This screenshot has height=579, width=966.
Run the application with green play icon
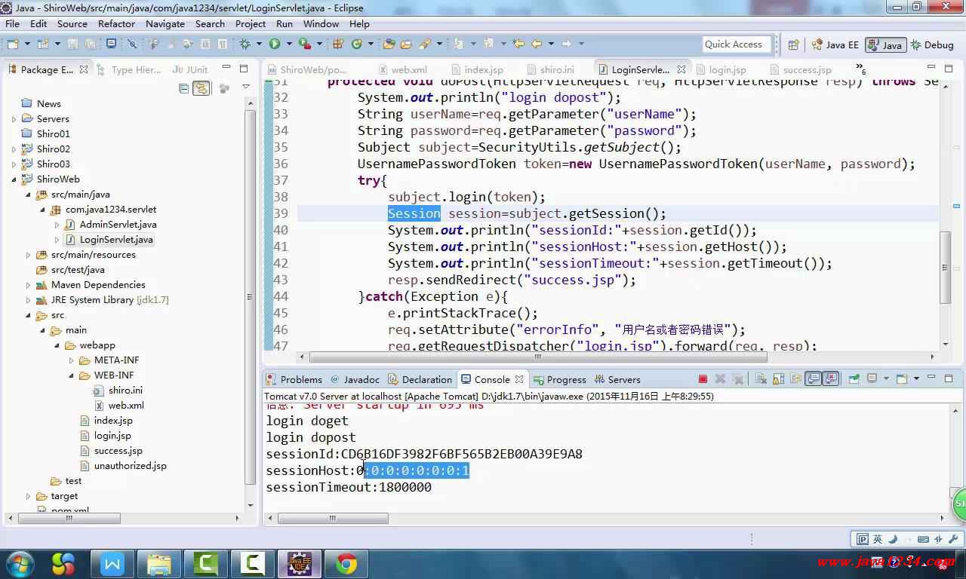point(275,44)
